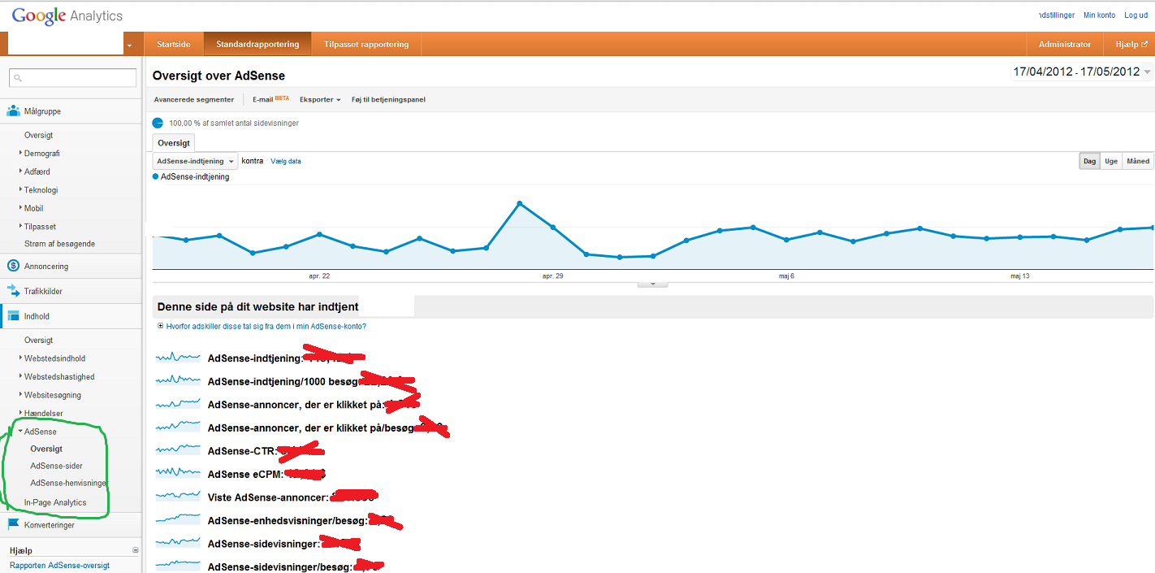Click the Vælg data link
1155x573 pixels.
pyautogui.click(x=286, y=161)
